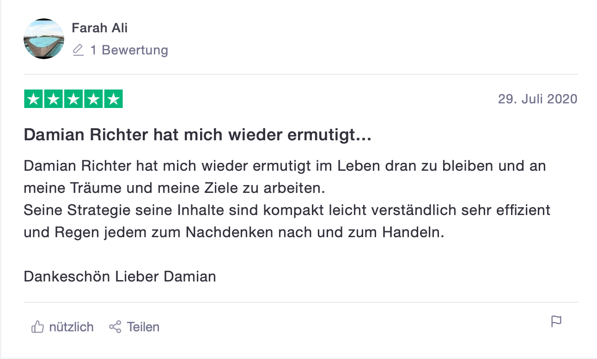Viewport: 597px width, 359px height.
Task: Click the third green star
Action: pos(73,99)
